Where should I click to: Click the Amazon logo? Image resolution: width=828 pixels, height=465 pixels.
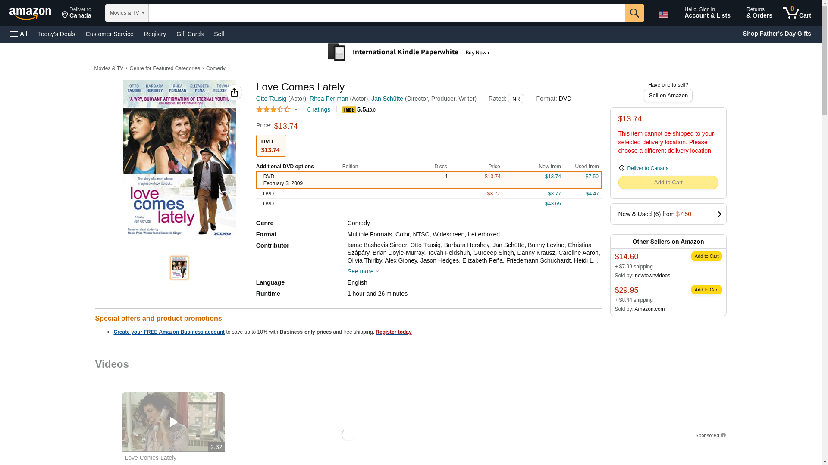[x=30, y=13]
